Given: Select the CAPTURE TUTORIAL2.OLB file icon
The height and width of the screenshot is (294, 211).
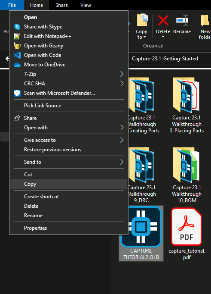Looking at the screenshot, I should pos(141,227).
